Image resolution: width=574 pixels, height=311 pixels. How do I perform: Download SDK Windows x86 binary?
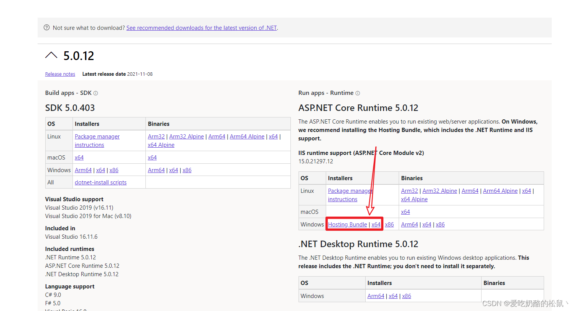[187, 170]
